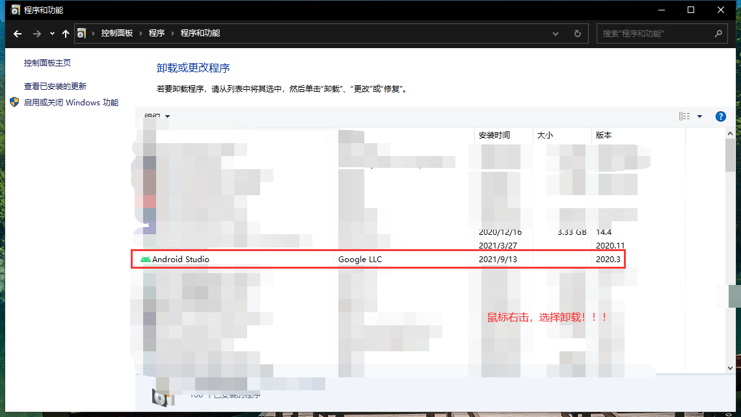Go back with the back arrow
Screen dimensions: 741x417
click(18, 34)
